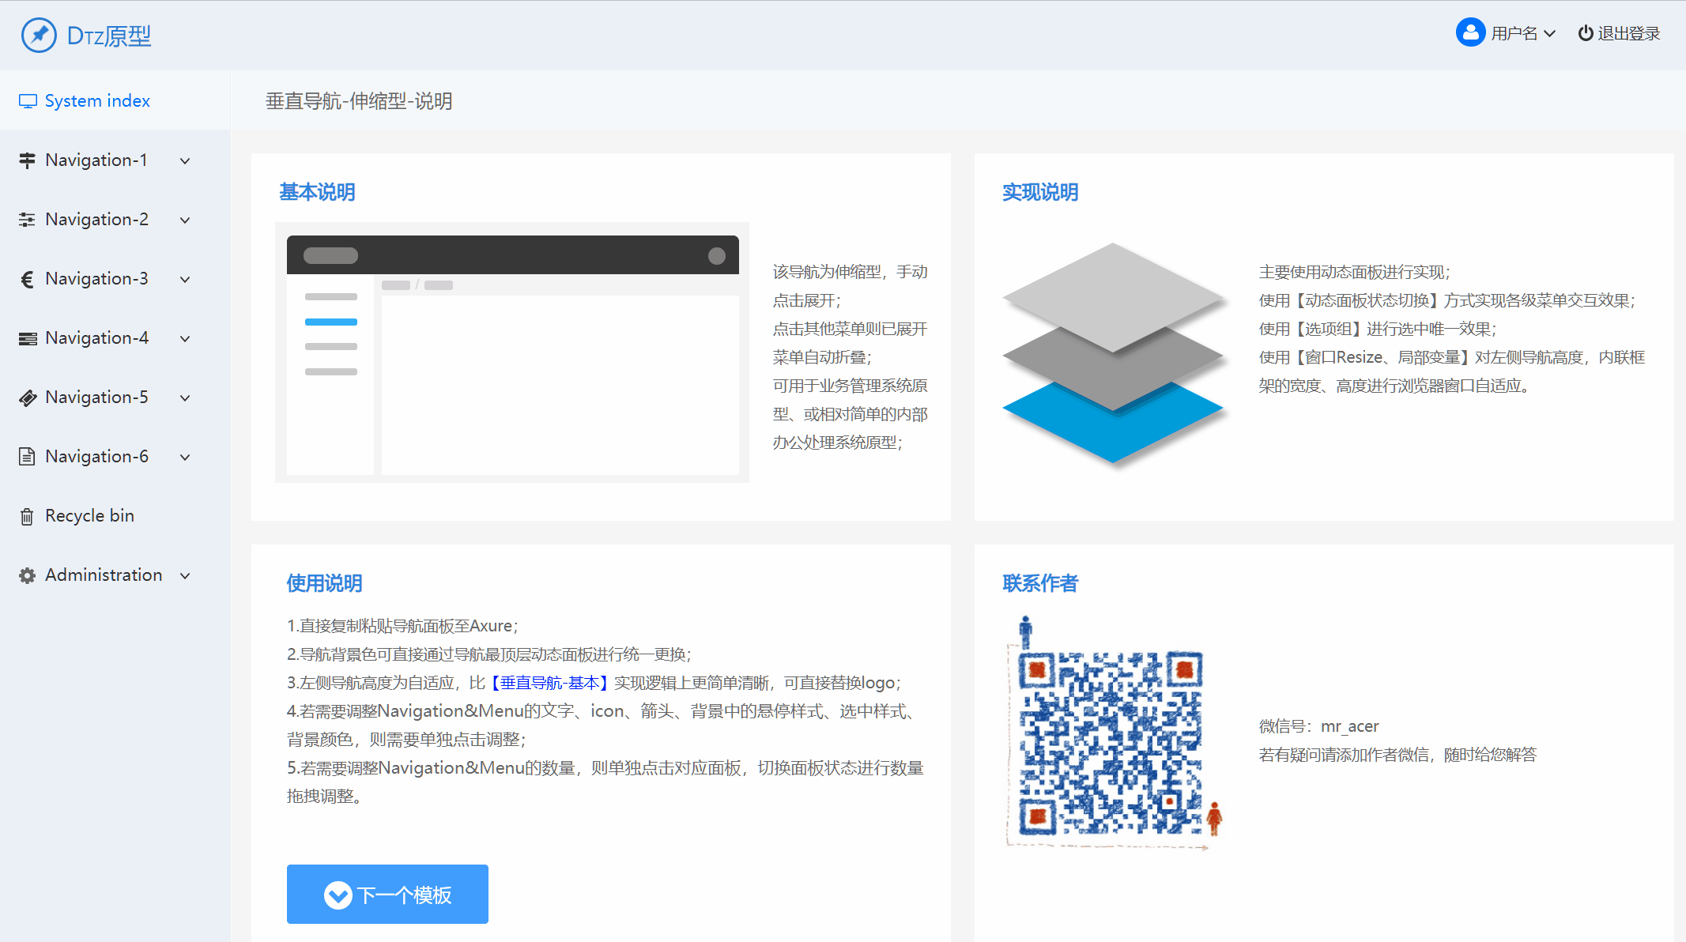
Task: Click the signpost icon for Navigation-1
Action: click(27, 160)
